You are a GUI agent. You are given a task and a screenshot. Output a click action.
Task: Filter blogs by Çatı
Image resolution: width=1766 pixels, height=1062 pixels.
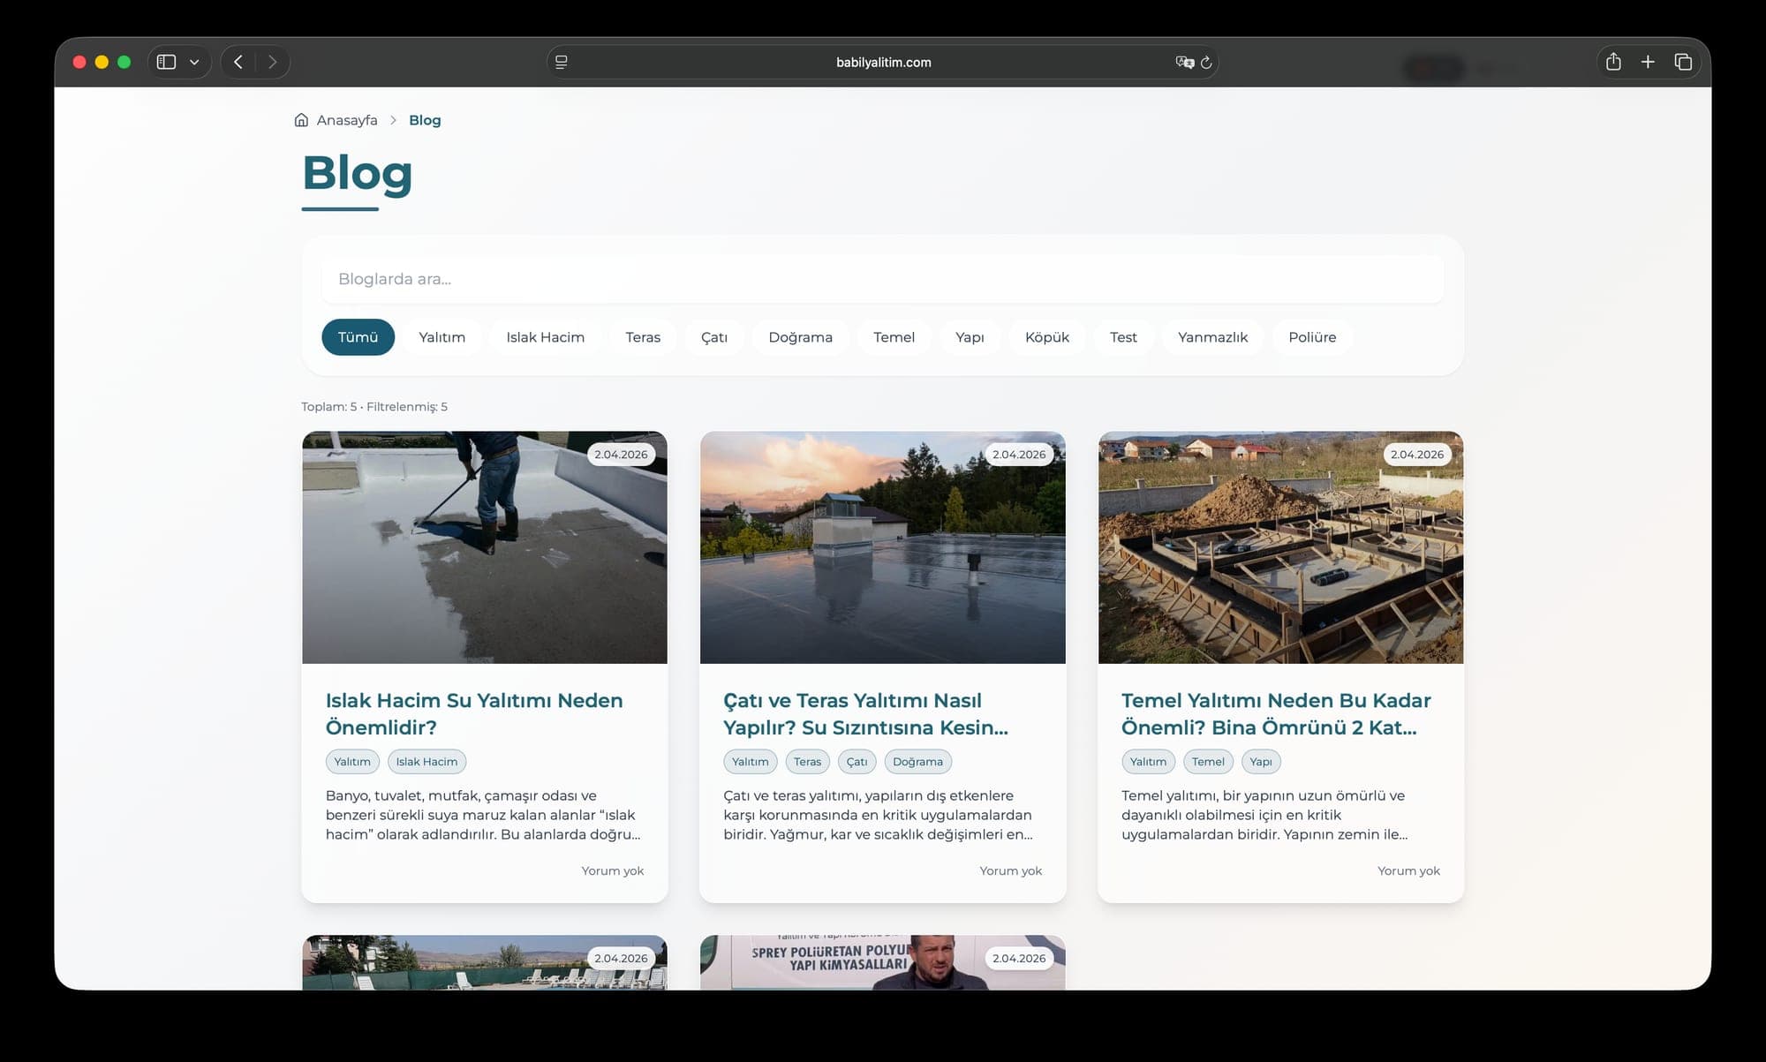point(714,337)
